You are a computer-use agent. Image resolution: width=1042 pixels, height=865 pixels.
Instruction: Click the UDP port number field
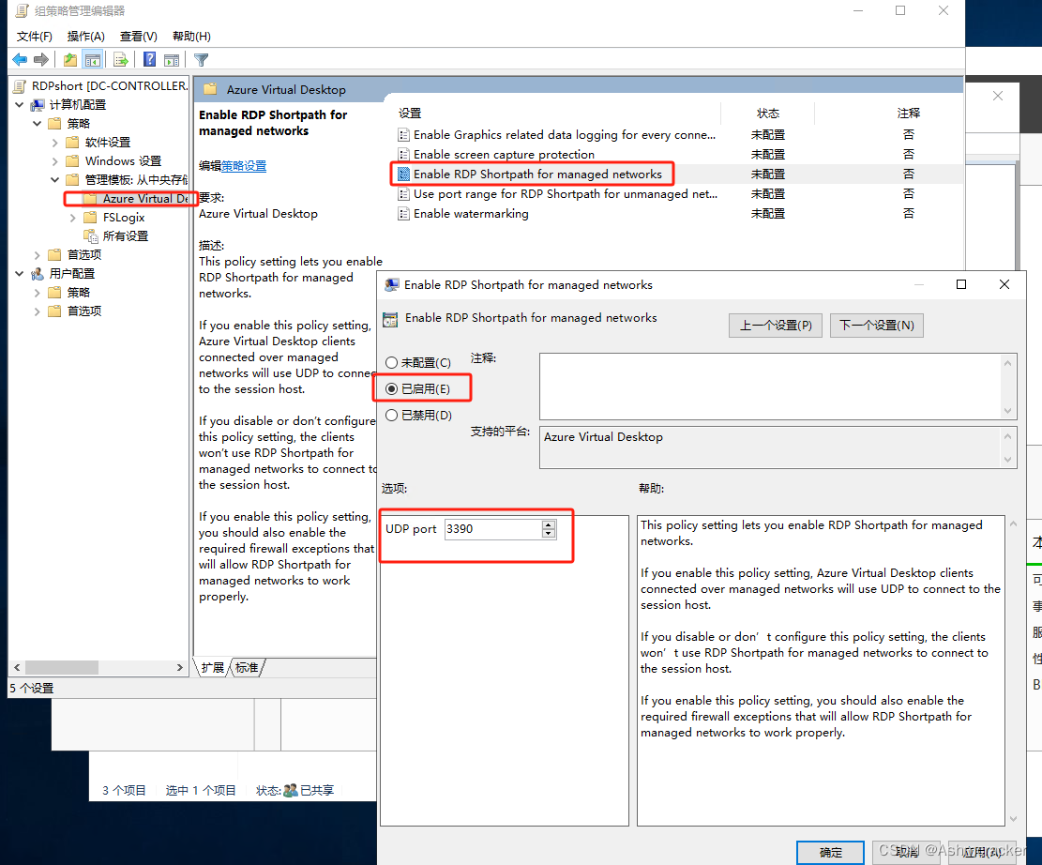493,529
